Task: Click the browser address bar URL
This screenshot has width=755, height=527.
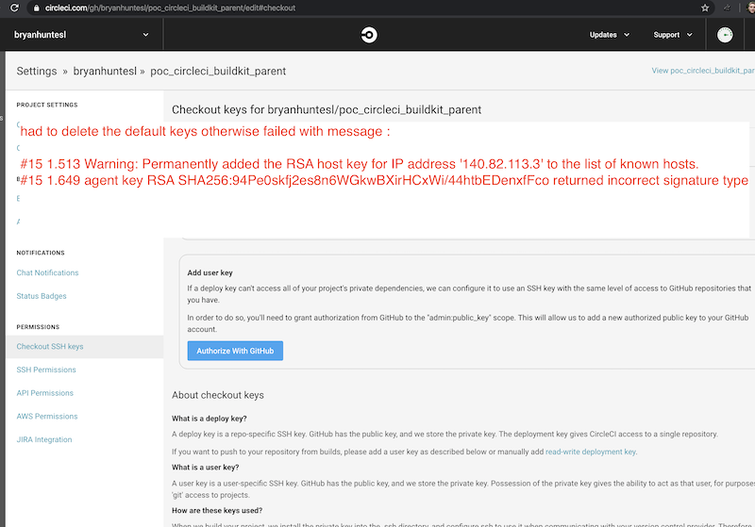Action: tap(170, 8)
